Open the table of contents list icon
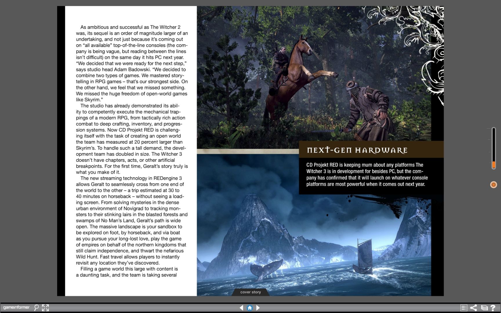Image resolution: width=501 pixels, height=313 pixels. (464, 308)
